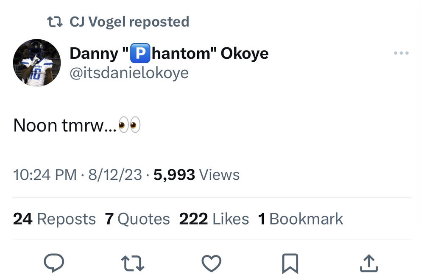View the 7 Quotes
Viewport: 424px width, 277px height.
[137, 219]
